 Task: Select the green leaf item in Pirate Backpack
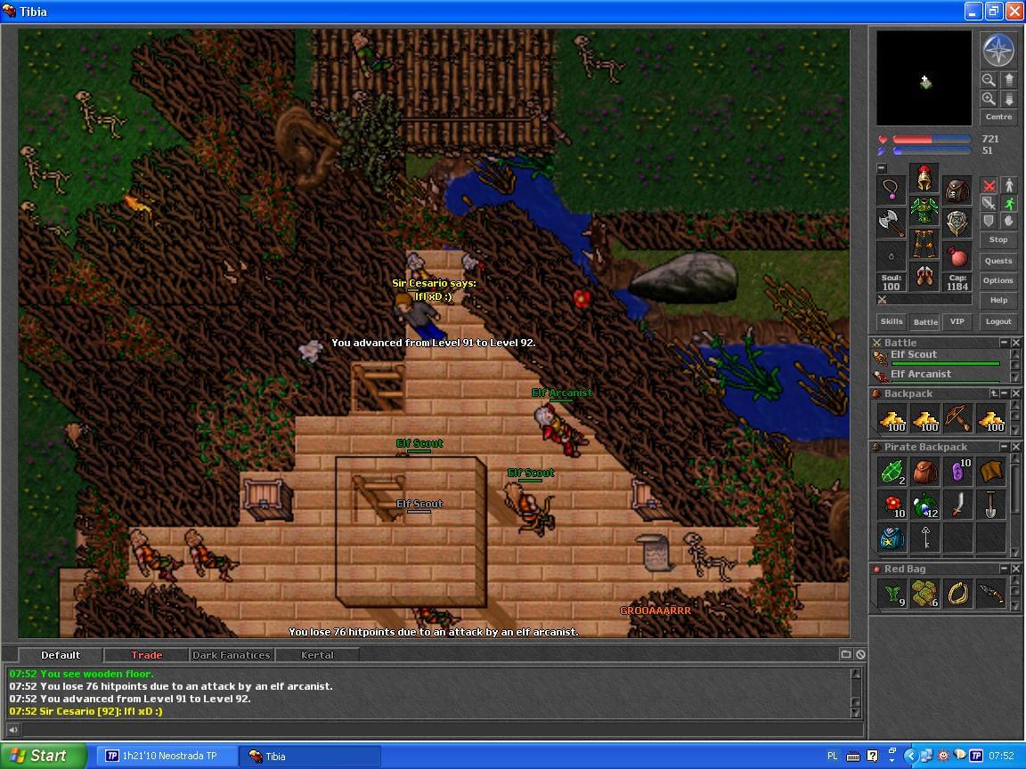pos(892,472)
